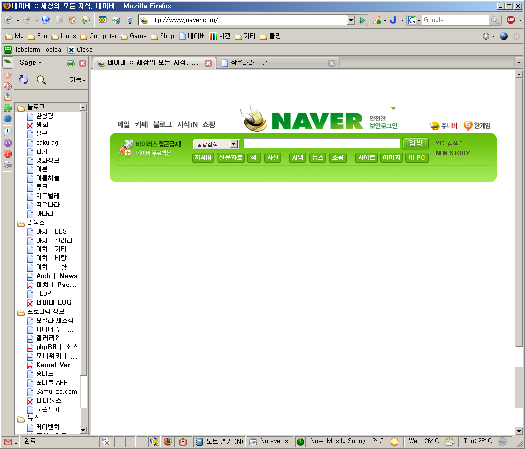Click the Sage feed list scroll up arrow
525x449 pixels.
pos(83,107)
